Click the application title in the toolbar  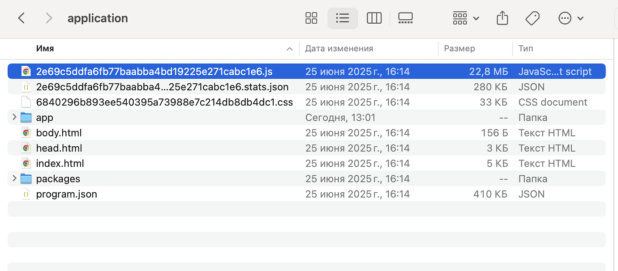click(x=98, y=18)
